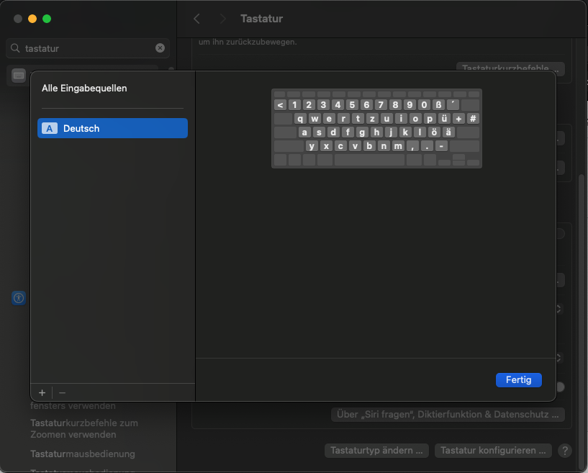The image size is (588, 473).
Task: Click the minus button to remove input source
Action: [62, 392]
